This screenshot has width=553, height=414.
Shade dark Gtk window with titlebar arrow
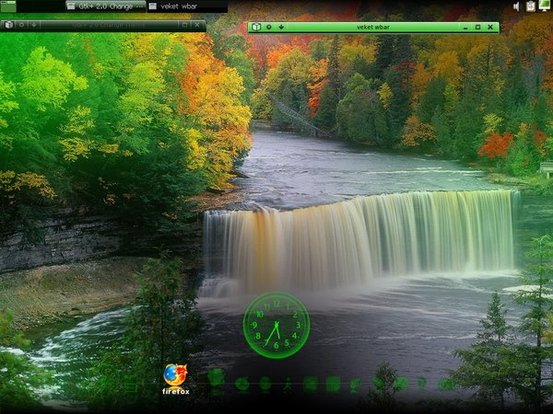pyautogui.click(x=33, y=25)
